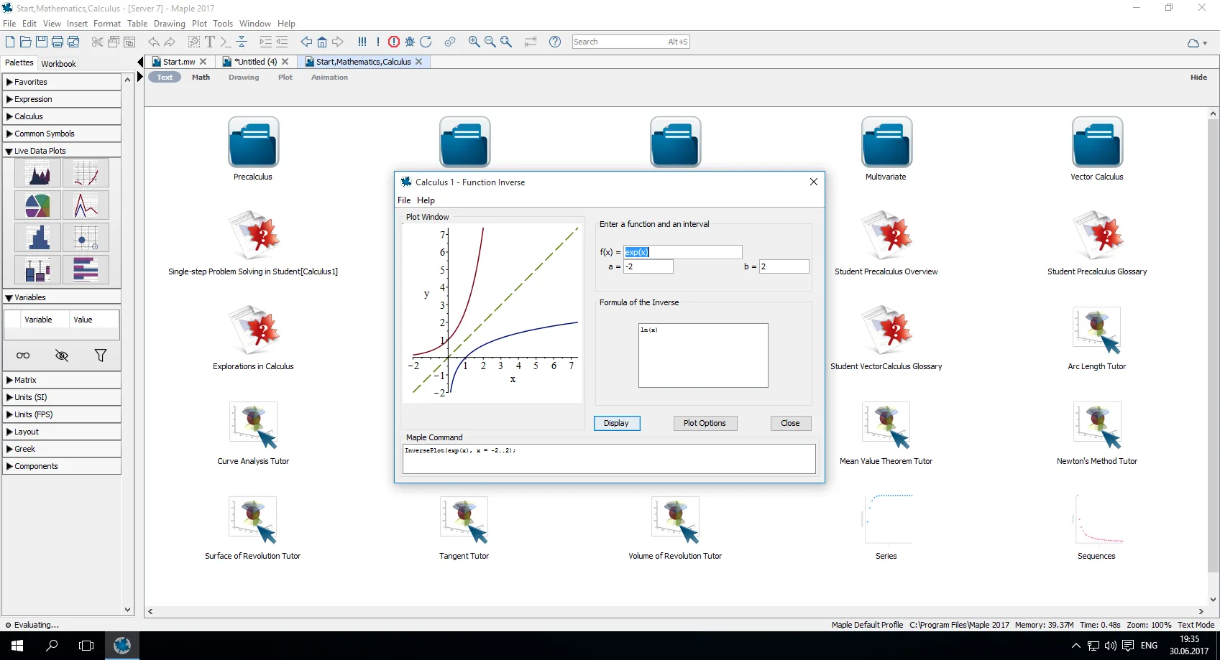Screen dimensions: 1220x660
Task: Click the f(x) function input field
Action: click(x=682, y=252)
